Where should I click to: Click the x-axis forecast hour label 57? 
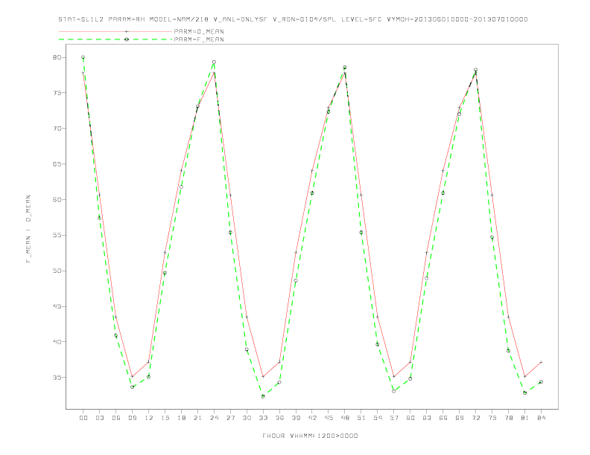tap(394, 418)
